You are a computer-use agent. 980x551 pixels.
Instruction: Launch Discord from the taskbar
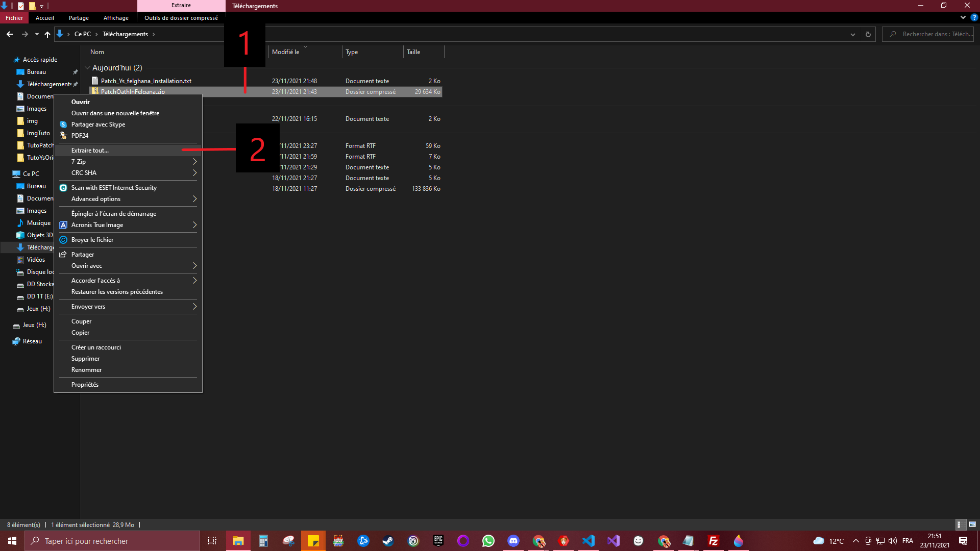[x=513, y=541]
